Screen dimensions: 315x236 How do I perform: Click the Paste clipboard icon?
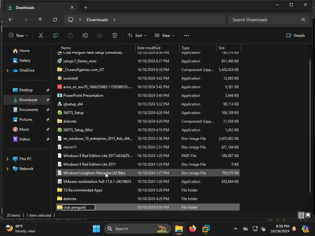click(x=70, y=36)
